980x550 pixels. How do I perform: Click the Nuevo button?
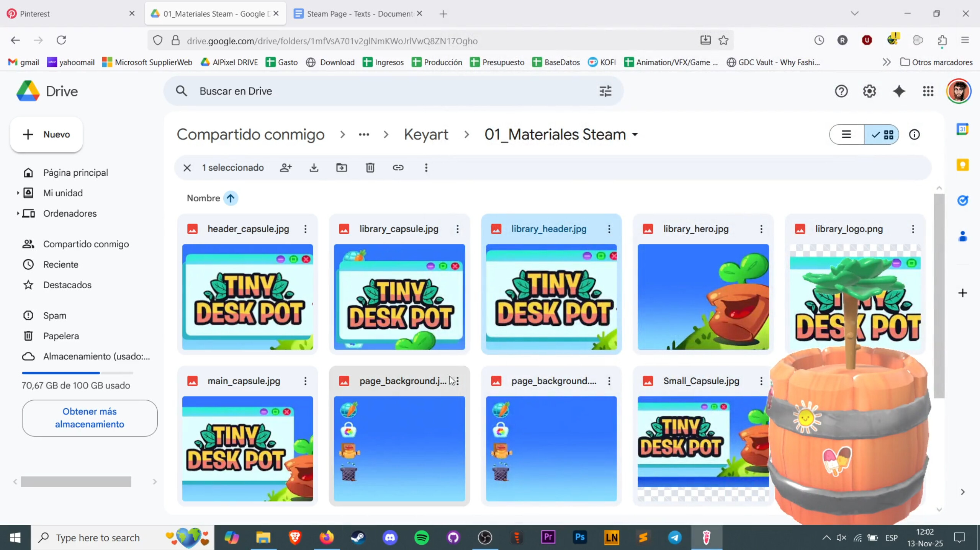coord(46,134)
